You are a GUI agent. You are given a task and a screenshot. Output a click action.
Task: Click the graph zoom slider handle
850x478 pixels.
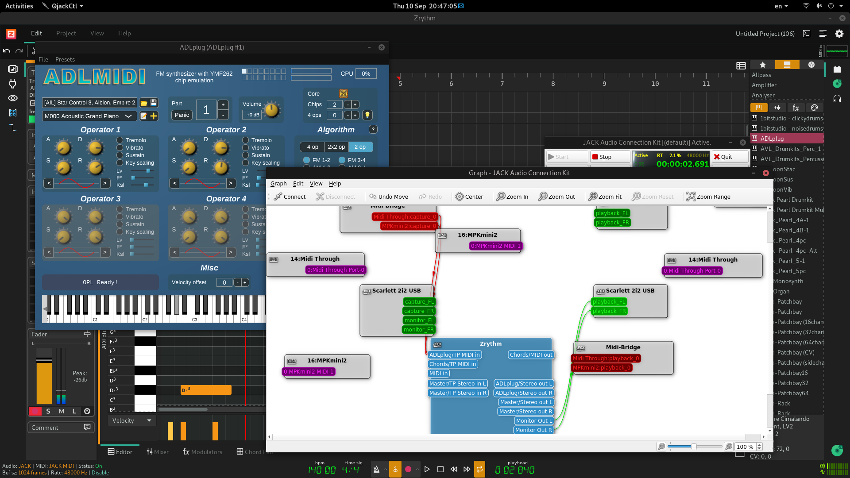(x=694, y=447)
